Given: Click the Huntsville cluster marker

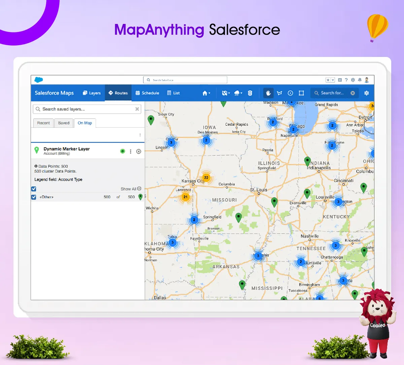Looking at the screenshot, I should (x=301, y=262).
